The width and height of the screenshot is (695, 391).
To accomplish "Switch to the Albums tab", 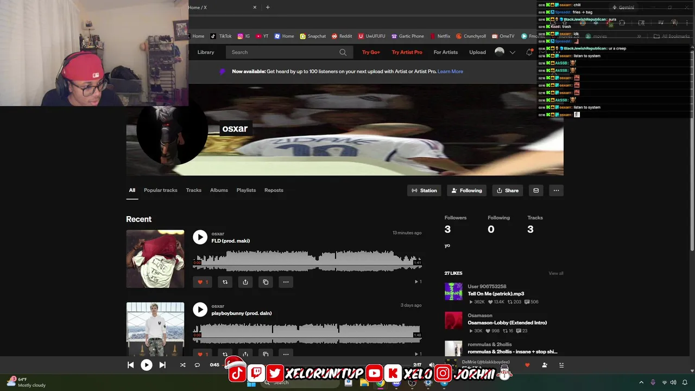I will 219,190.
